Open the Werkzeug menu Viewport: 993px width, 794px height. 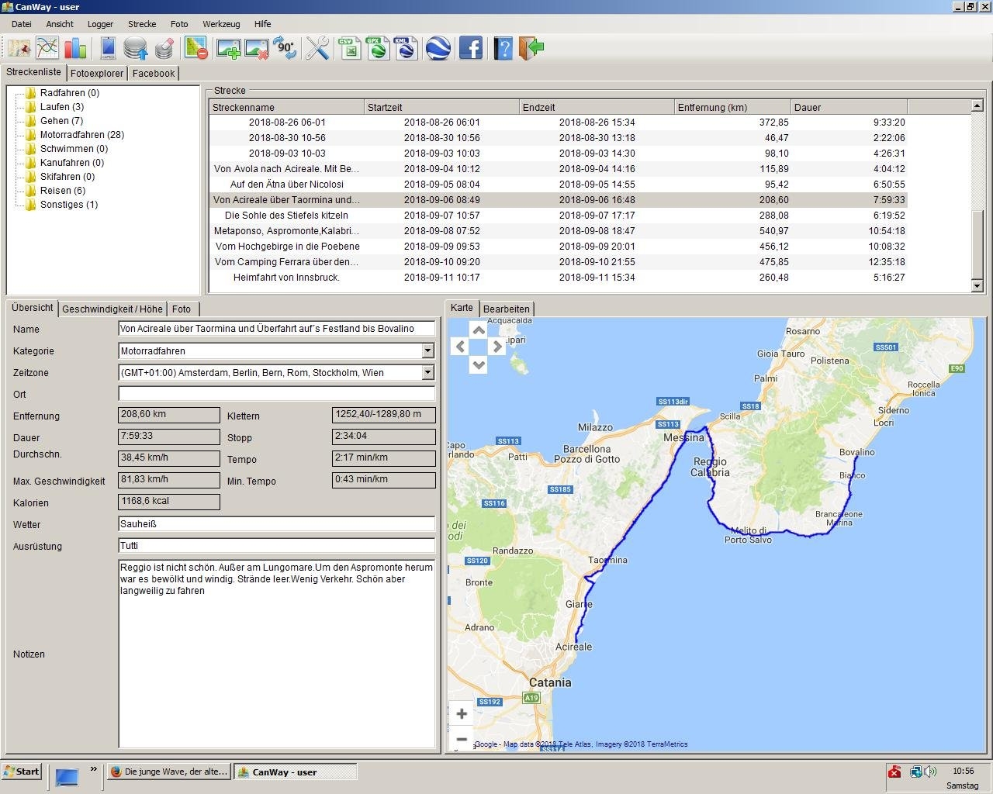coord(220,24)
